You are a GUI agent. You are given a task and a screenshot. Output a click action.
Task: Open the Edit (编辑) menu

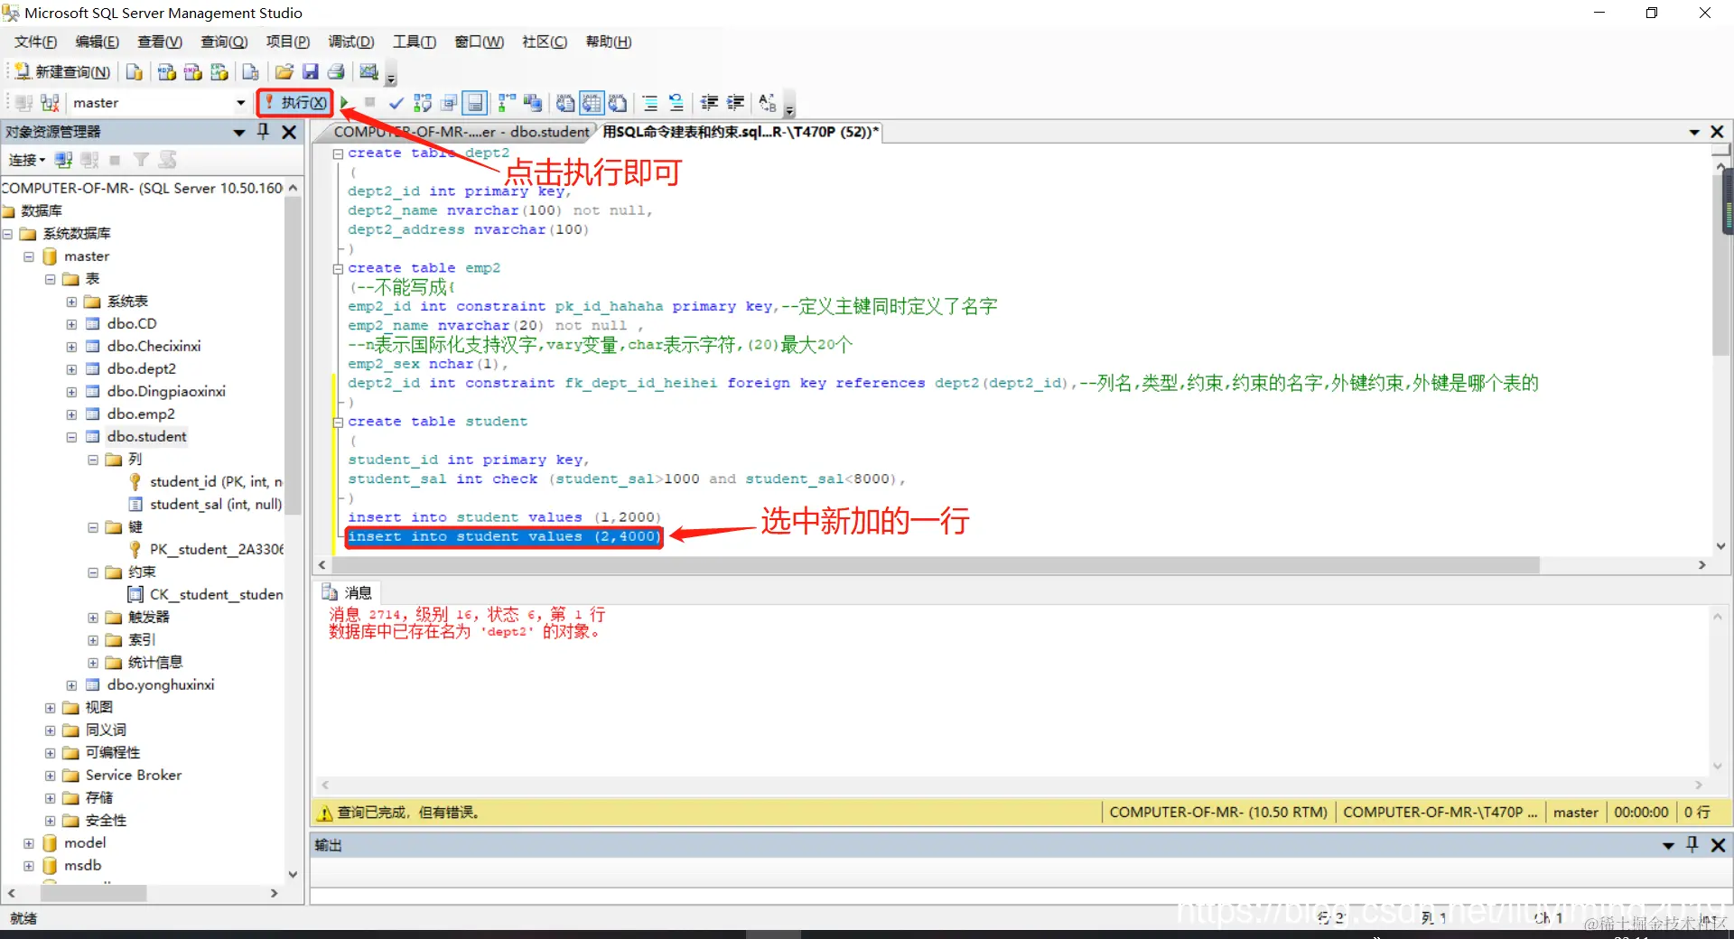click(97, 42)
